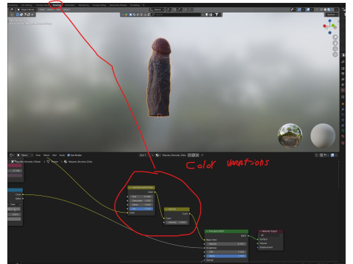Click the material browse icon in node header
This screenshot has width=353, height=264.
[158, 155]
